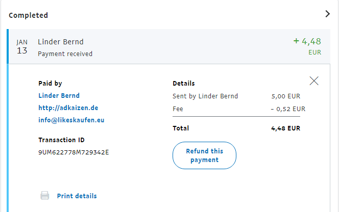Click the green + 4,48 EUR amount
This screenshot has width=339, height=212.
tap(307, 42)
